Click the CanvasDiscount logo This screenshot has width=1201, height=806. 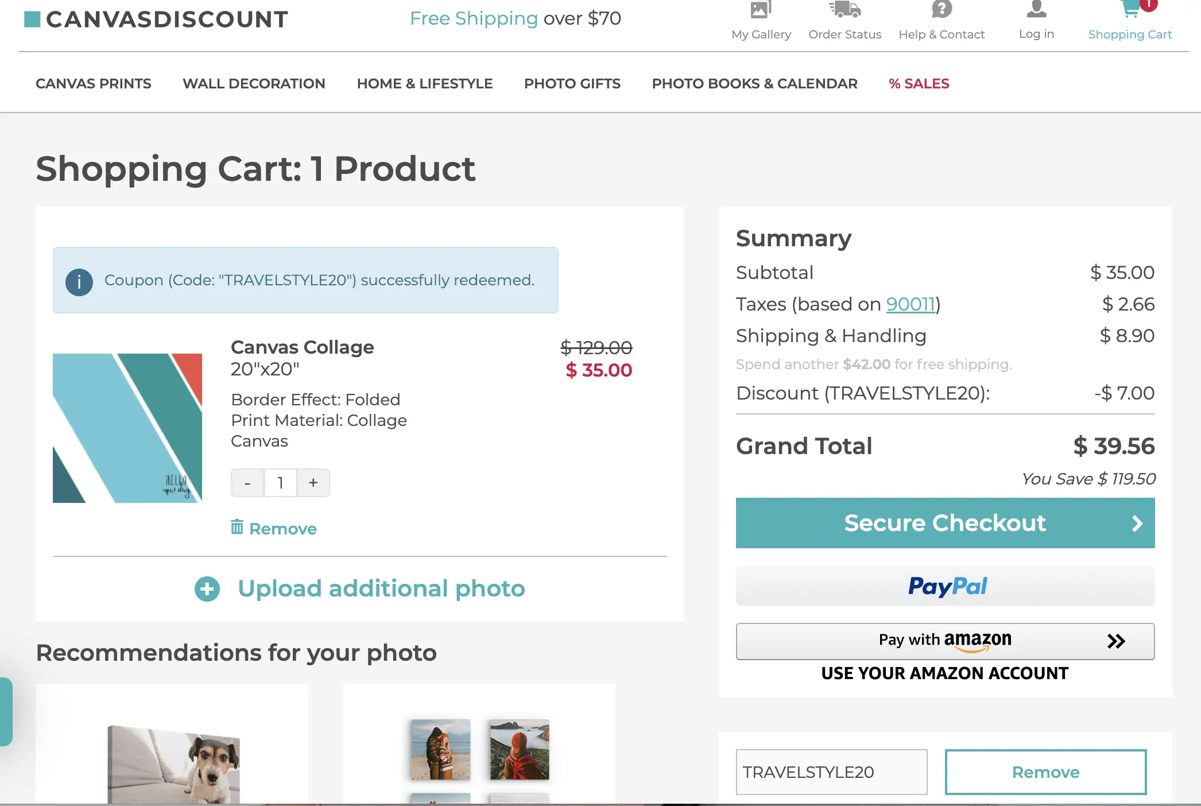coord(156,20)
